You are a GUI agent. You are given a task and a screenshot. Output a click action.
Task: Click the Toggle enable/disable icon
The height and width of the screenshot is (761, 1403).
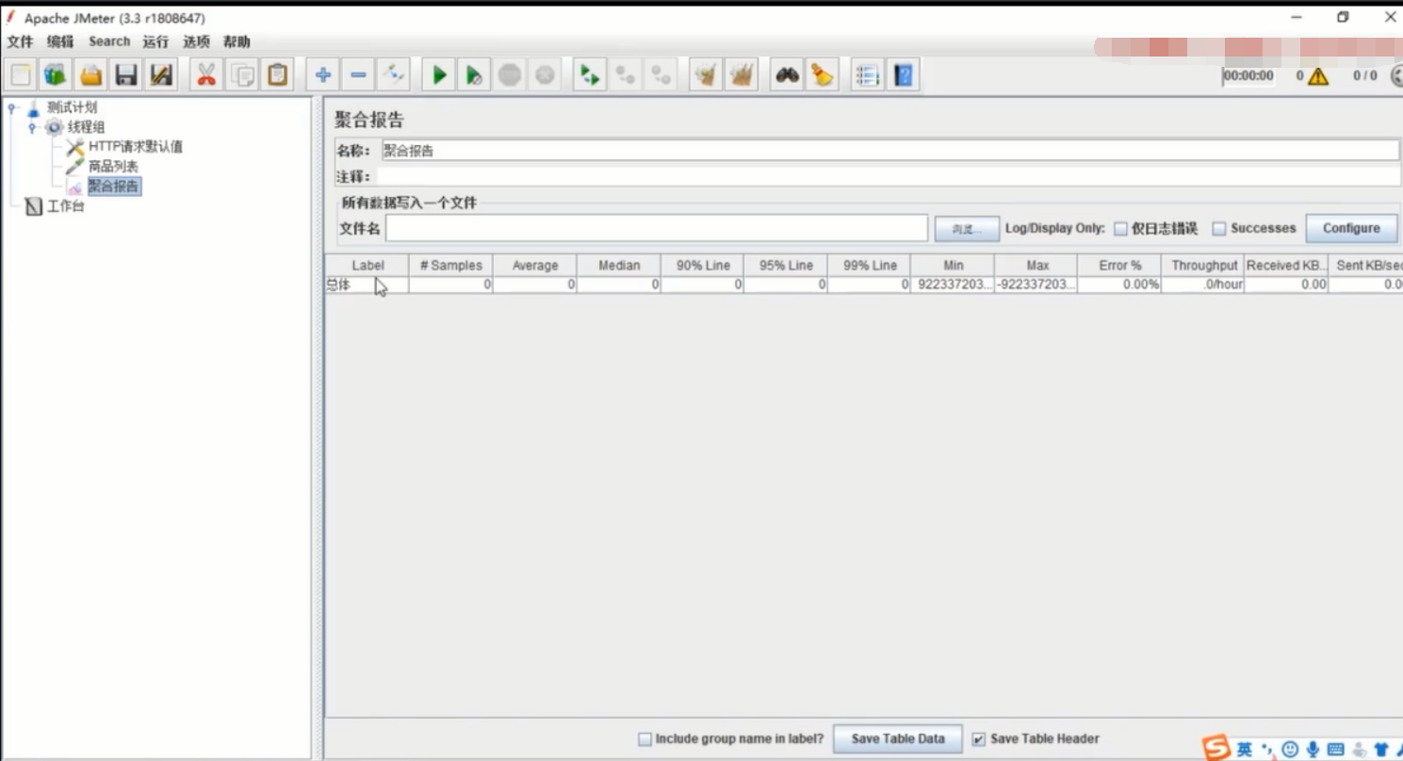click(394, 75)
